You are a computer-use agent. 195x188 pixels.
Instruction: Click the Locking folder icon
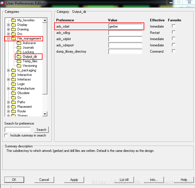point(19,52)
